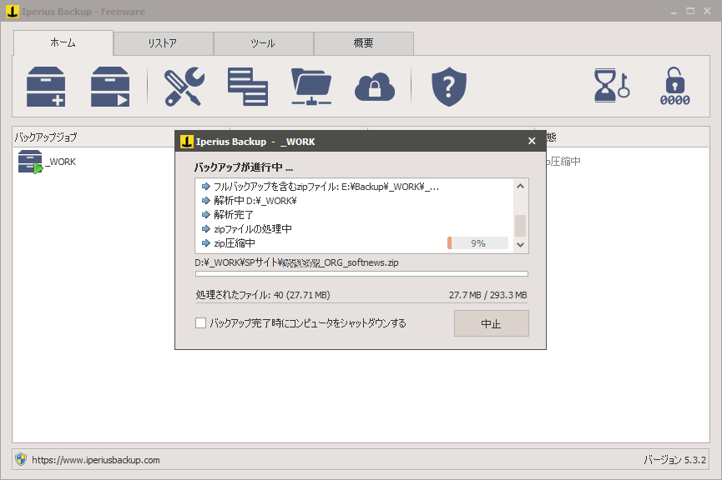722x480 pixels.
Task: Click the log scroll down arrow
Action: [520, 245]
